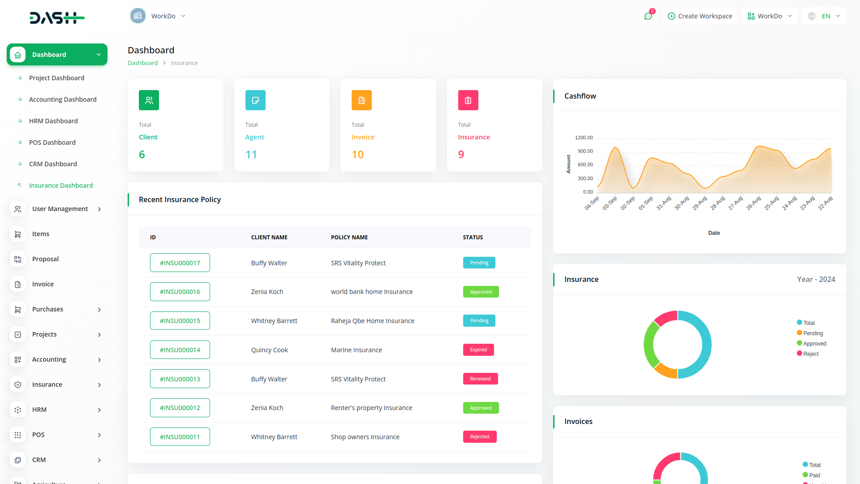Image resolution: width=860 pixels, height=484 pixels.
Task: Toggle Reject series in Insurance chart legend
Action: pos(811,354)
